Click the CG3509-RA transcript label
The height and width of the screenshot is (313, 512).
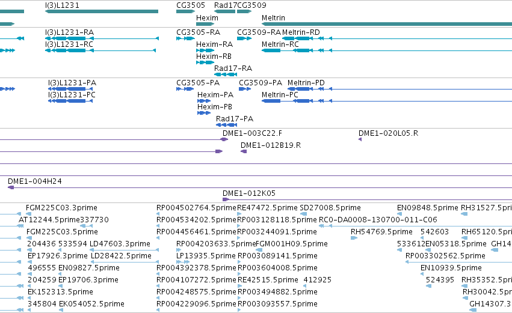point(259,32)
